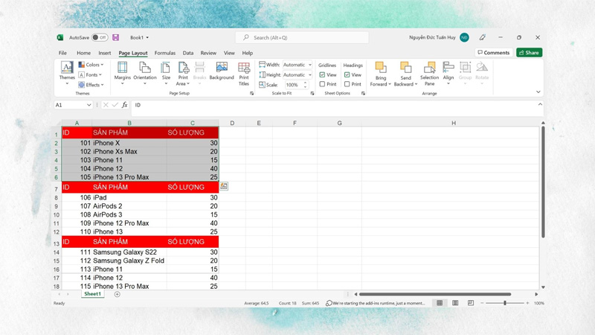Click the vertical scrollbar thumb
595x335 pixels.
(543, 182)
